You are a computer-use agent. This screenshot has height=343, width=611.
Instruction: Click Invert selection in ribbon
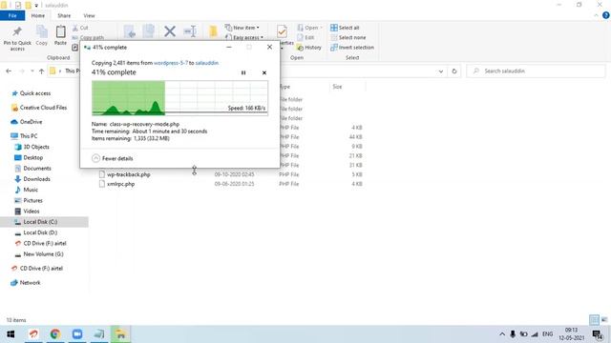[352, 48]
